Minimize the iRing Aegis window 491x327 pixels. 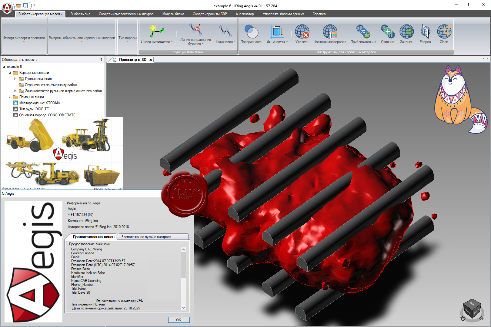[457, 5]
